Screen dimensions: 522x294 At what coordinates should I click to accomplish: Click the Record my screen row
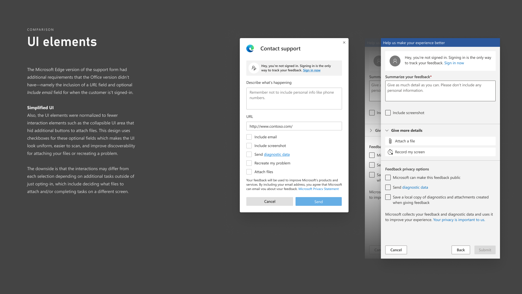click(x=440, y=152)
